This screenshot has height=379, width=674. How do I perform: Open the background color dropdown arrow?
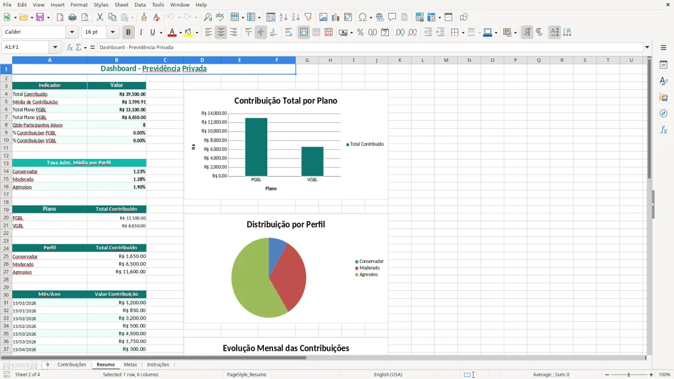197,33
